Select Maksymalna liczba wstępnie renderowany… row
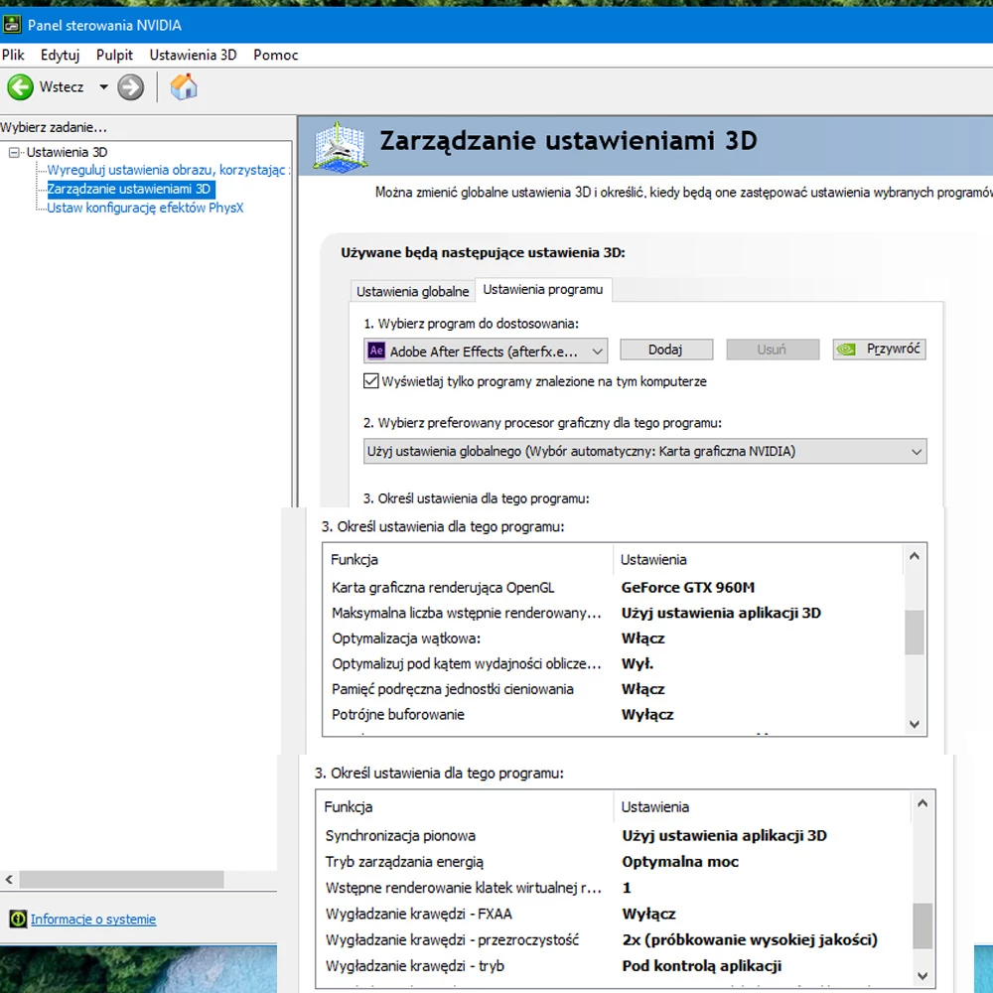The image size is (993, 993). pos(613,613)
